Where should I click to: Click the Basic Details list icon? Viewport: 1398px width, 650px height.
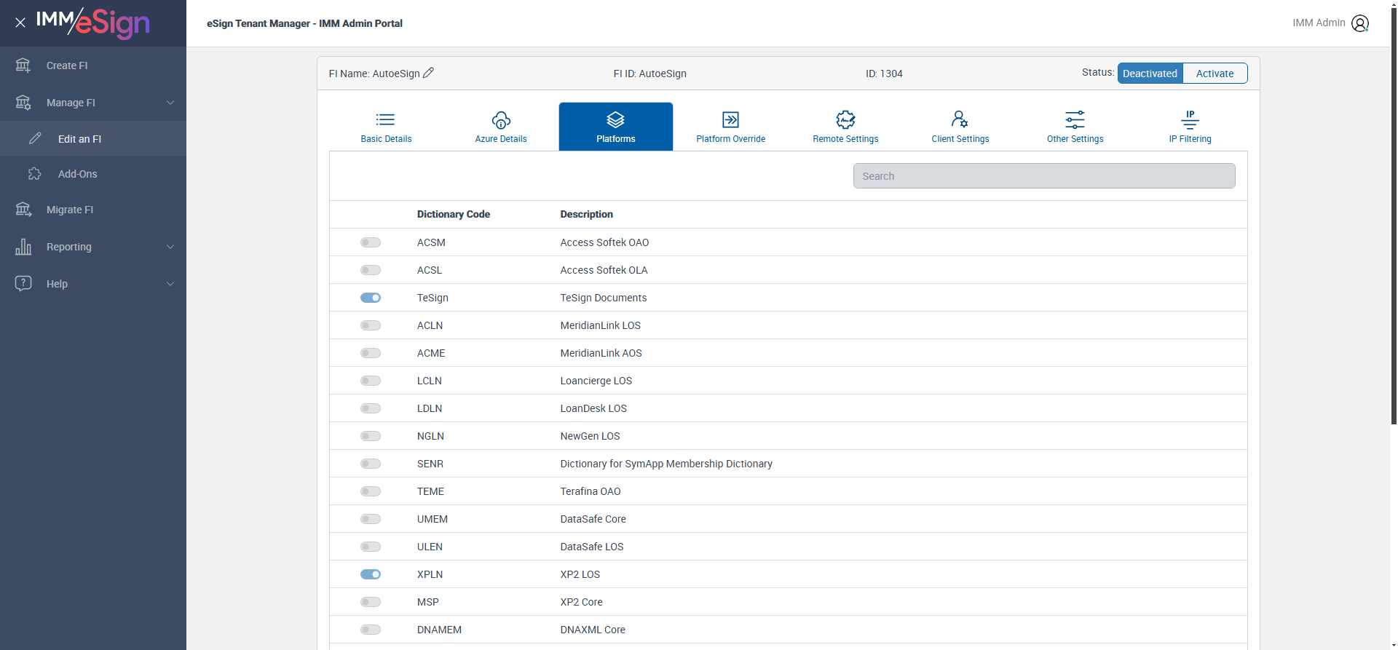coord(386,119)
